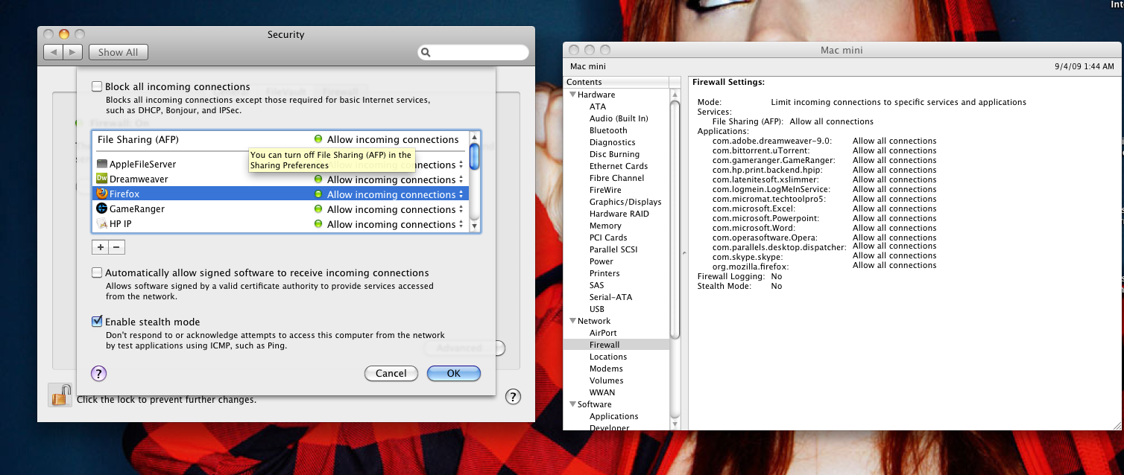Screen dimensions: 1124x475
Task: Select Disc Burning in the Contents list
Action: (614, 154)
